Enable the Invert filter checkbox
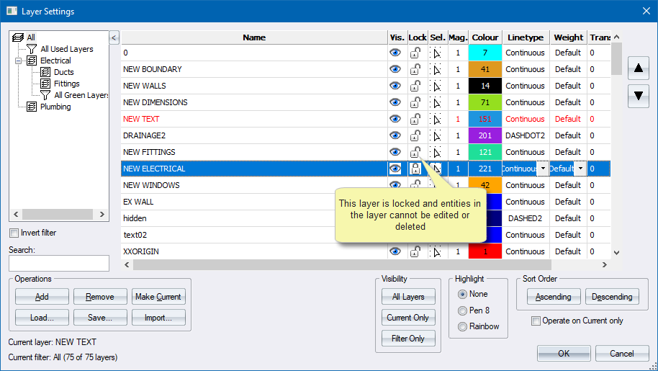 pyautogui.click(x=14, y=233)
